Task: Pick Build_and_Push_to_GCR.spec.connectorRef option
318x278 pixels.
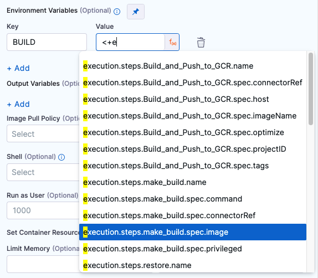Action: 193,83
